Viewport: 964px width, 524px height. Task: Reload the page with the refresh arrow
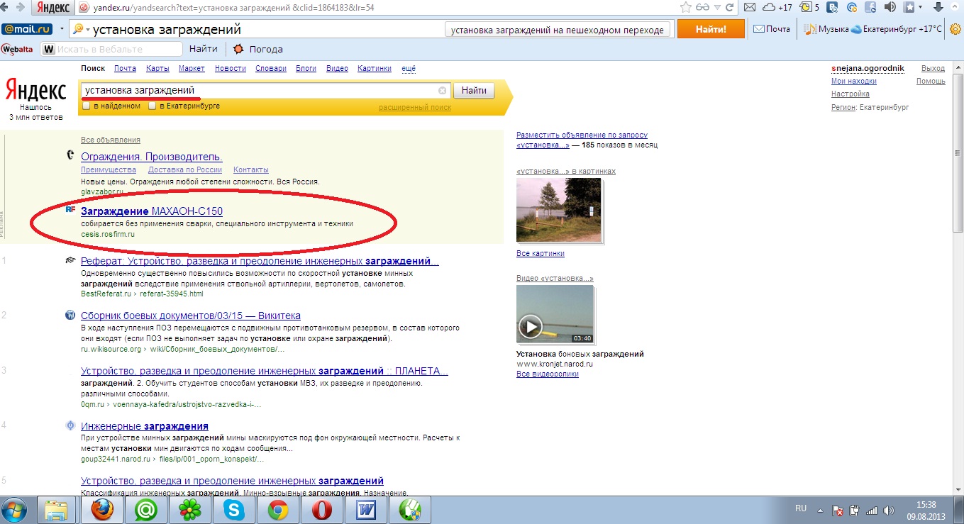coord(728,8)
